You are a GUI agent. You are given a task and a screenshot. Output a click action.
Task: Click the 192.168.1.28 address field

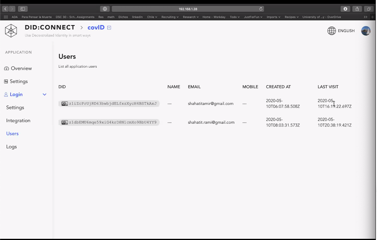tap(188, 9)
